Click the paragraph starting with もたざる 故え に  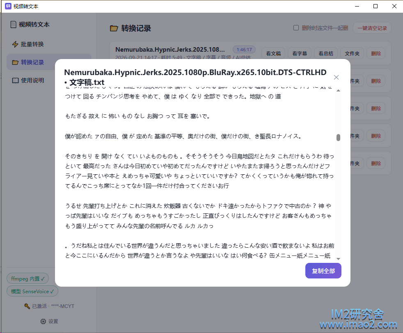pos(138,116)
